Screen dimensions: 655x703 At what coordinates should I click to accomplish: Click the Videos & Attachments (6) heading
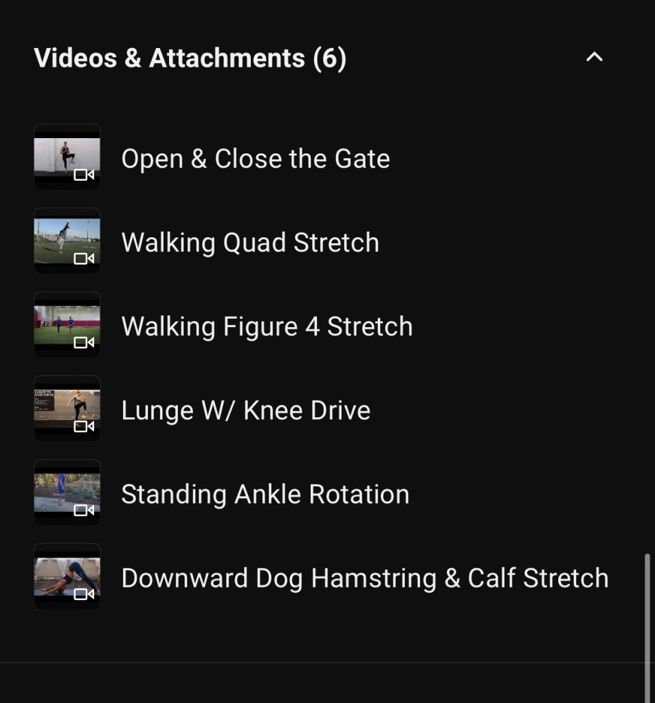click(x=190, y=58)
